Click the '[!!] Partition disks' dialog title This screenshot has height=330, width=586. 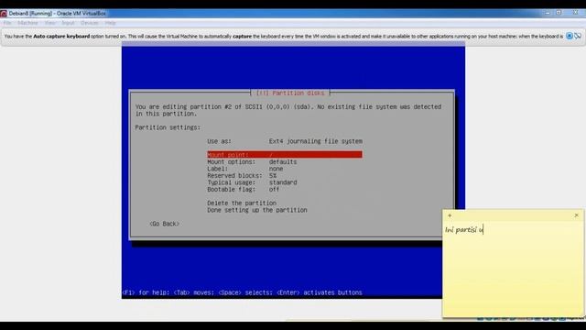tap(290, 93)
